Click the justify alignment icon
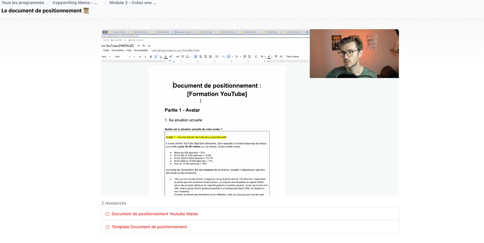Viewport: 484px width, 243px height. click(x=210, y=57)
